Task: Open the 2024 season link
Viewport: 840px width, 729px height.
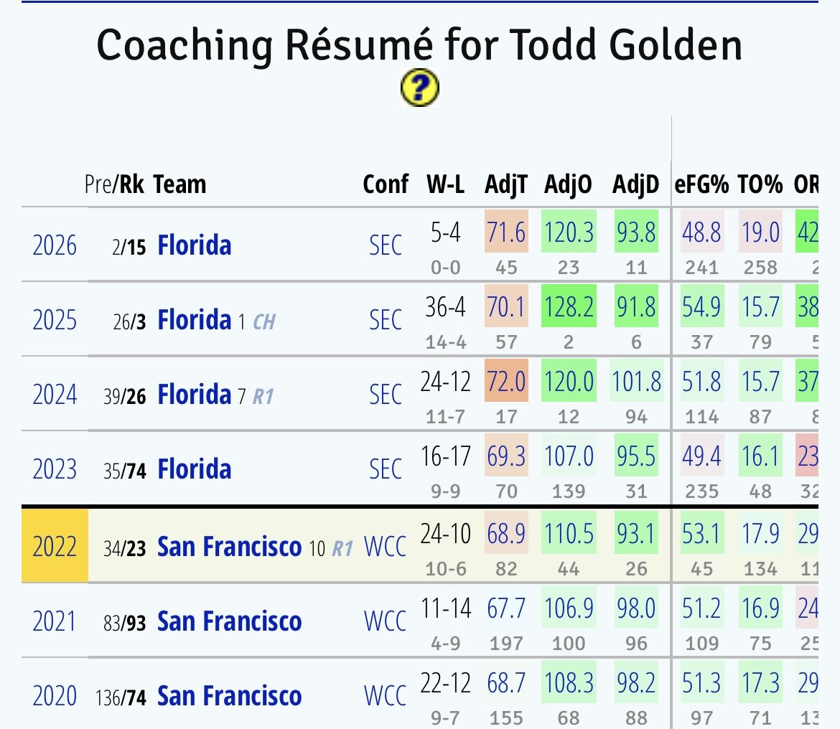Action: (x=55, y=394)
